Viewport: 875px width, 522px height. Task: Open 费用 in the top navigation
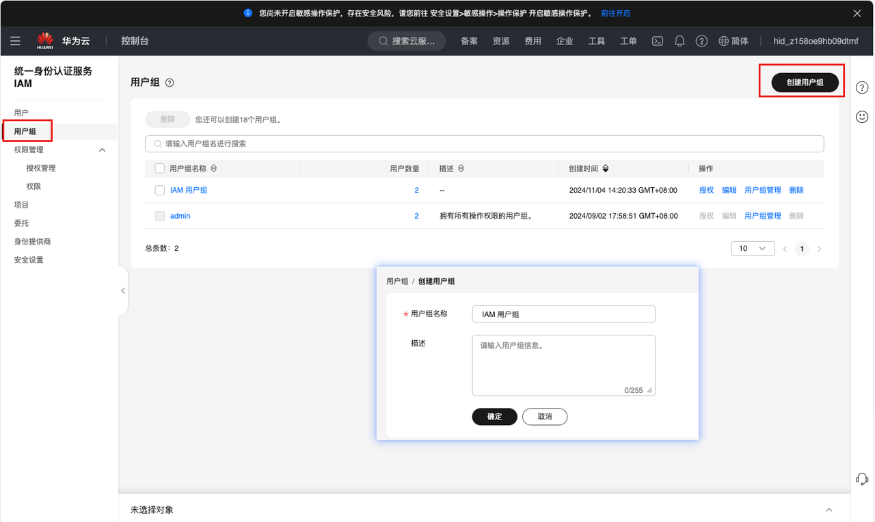[533, 41]
